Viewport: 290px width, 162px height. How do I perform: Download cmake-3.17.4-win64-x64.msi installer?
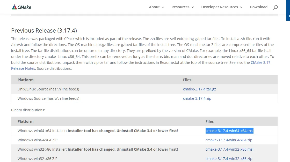(229, 131)
